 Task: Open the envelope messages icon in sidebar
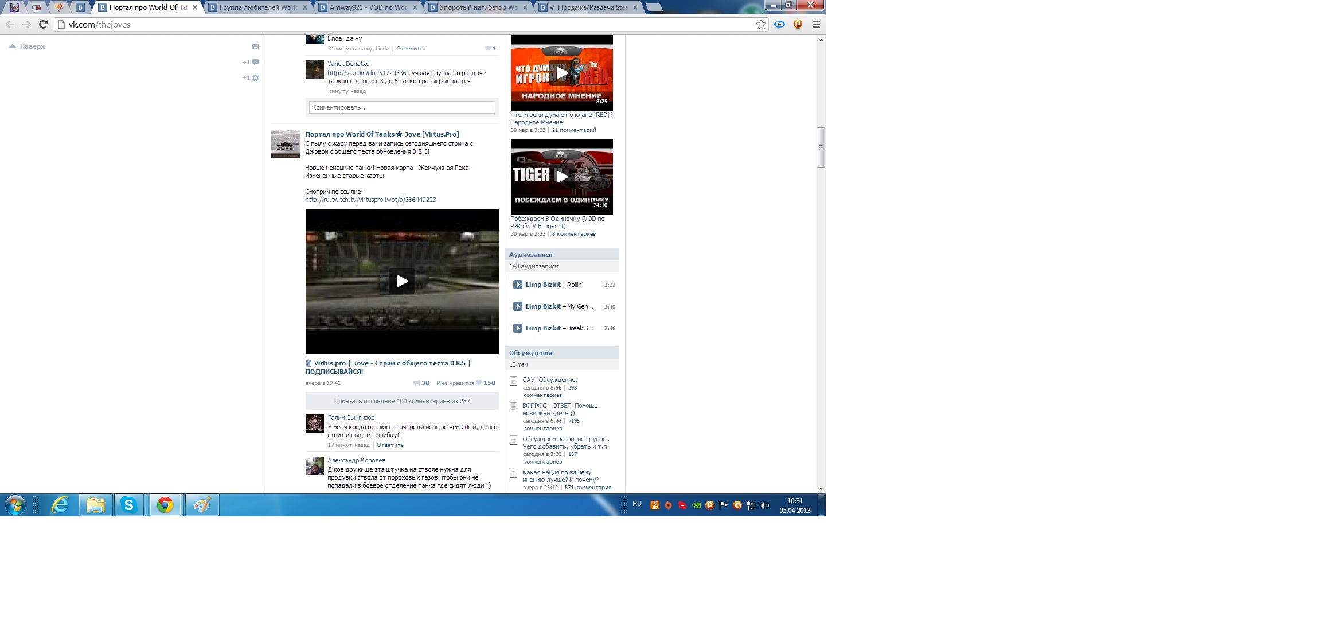click(x=255, y=47)
